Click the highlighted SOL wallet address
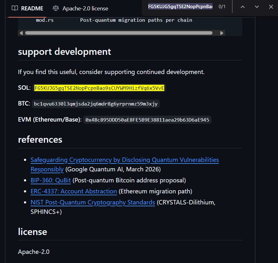278x263 pixels. (x=99, y=88)
